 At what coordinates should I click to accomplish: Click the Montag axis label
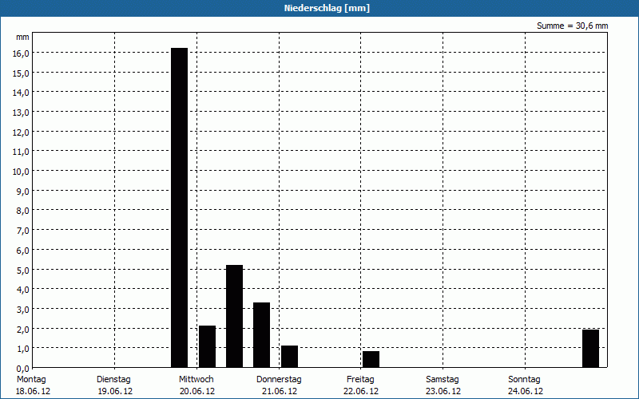31,380
